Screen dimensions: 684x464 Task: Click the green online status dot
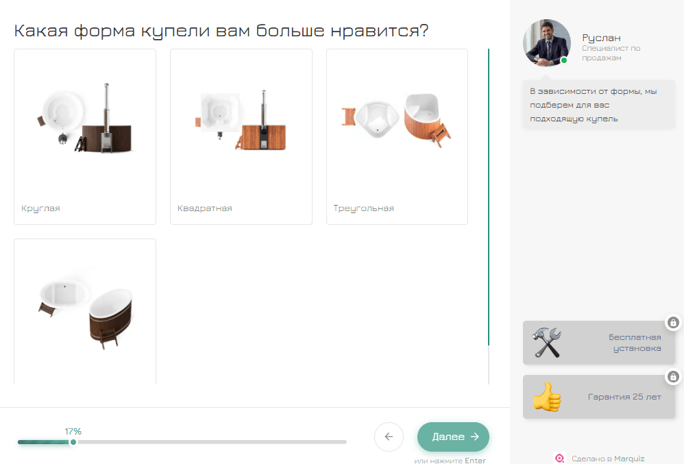click(x=564, y=60)
